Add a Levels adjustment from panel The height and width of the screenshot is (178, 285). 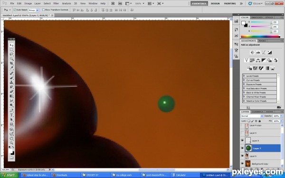pyautogui.click(x=258, y=53)
